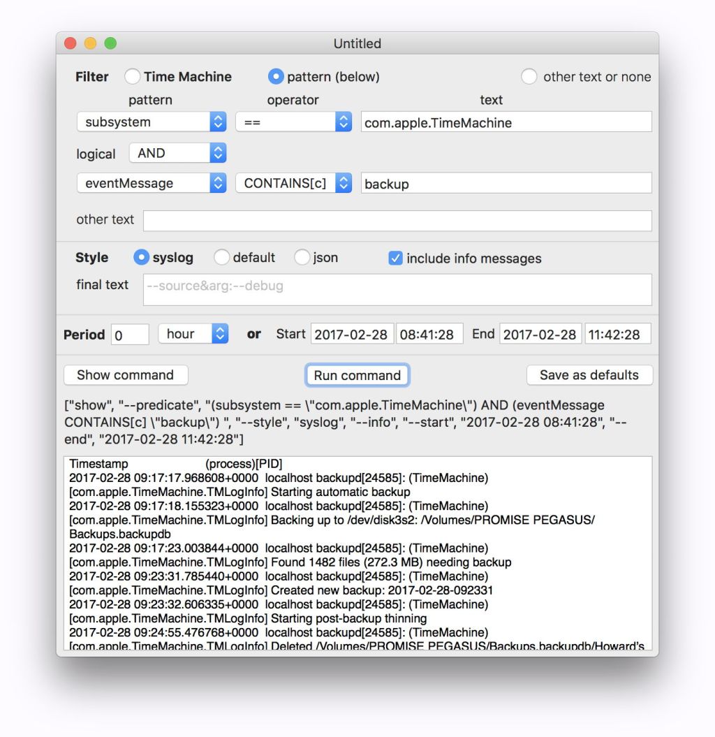The image size is (715, 737).
Task: Switch style to default radio option
Action: [x=221, y=258]
